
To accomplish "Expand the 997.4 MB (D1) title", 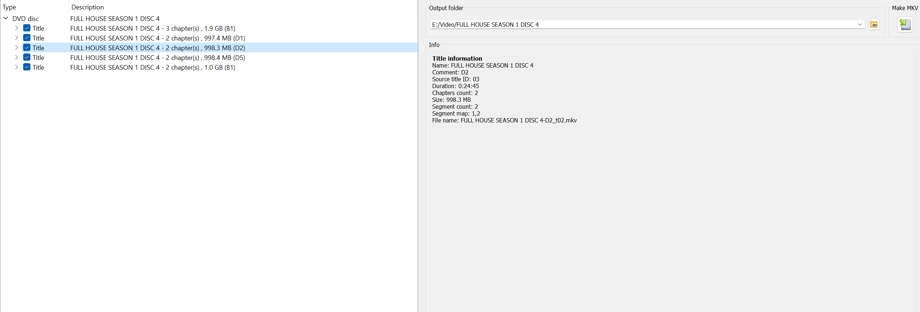I will [16, 38].
